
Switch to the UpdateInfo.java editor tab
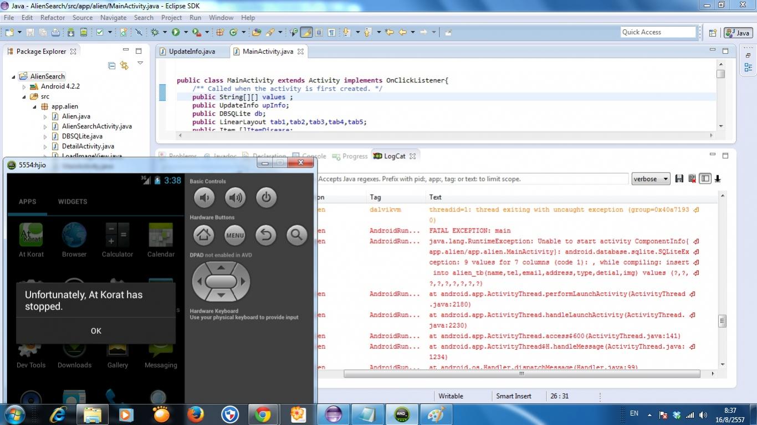(x=192, y=51)
